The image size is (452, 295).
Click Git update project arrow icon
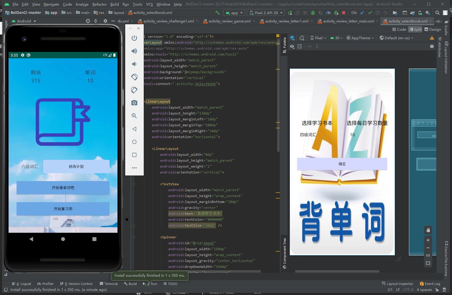pyautogui.click(x=362, y=13)
